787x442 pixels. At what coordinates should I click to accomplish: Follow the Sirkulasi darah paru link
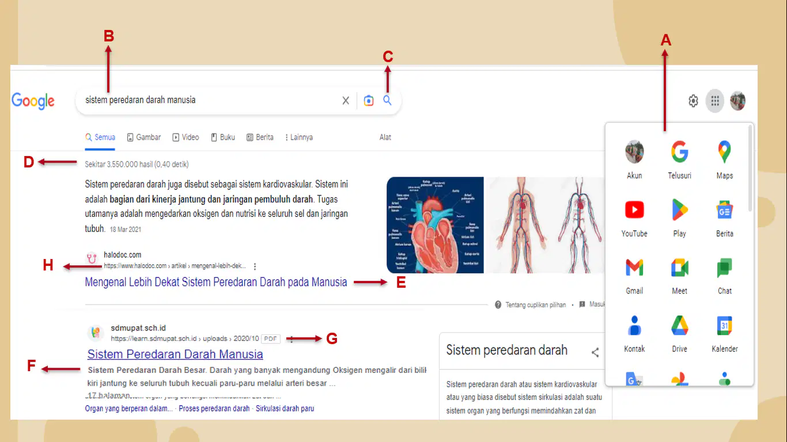(x=285, y=409)
